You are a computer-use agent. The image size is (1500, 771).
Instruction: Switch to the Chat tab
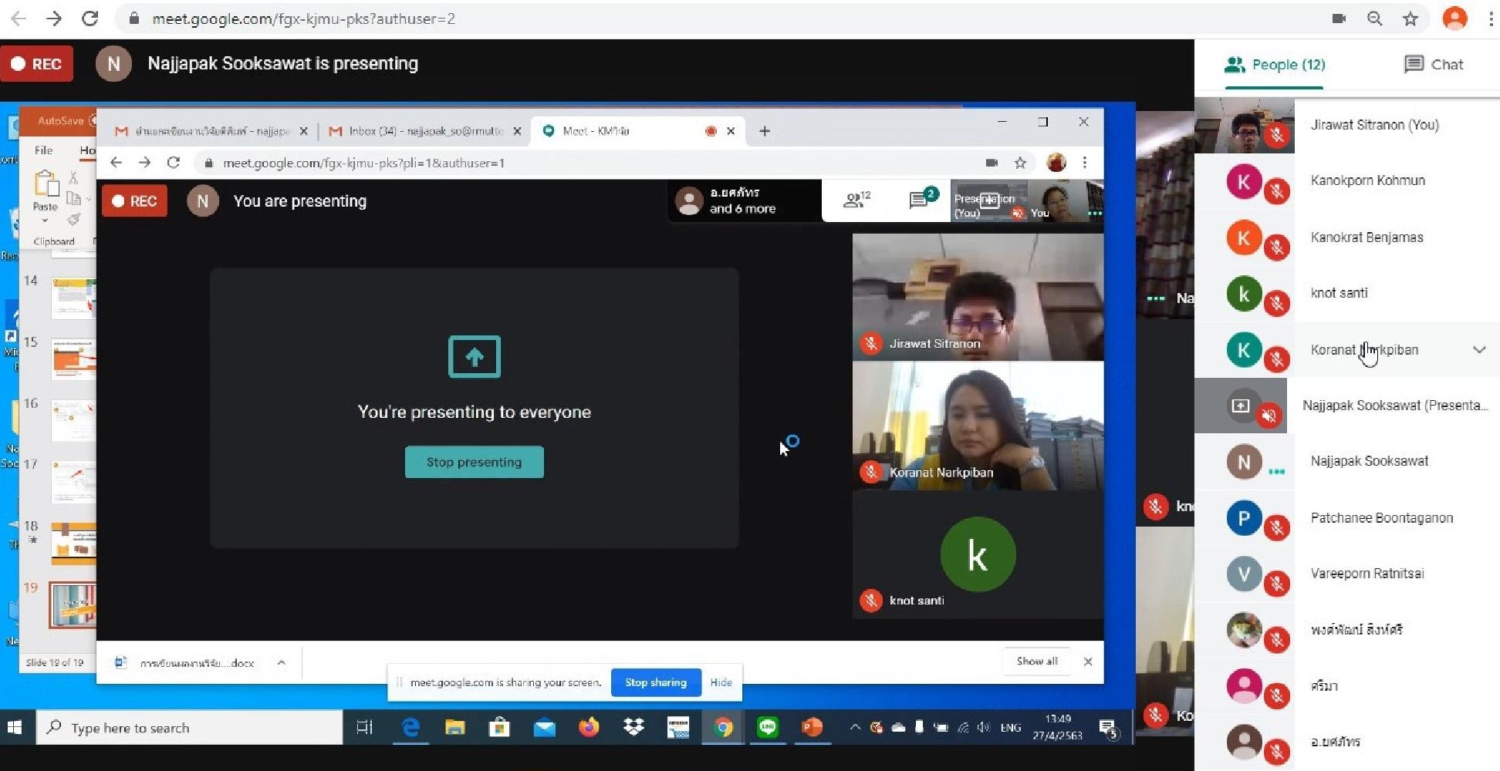(x=1434, y=65)
